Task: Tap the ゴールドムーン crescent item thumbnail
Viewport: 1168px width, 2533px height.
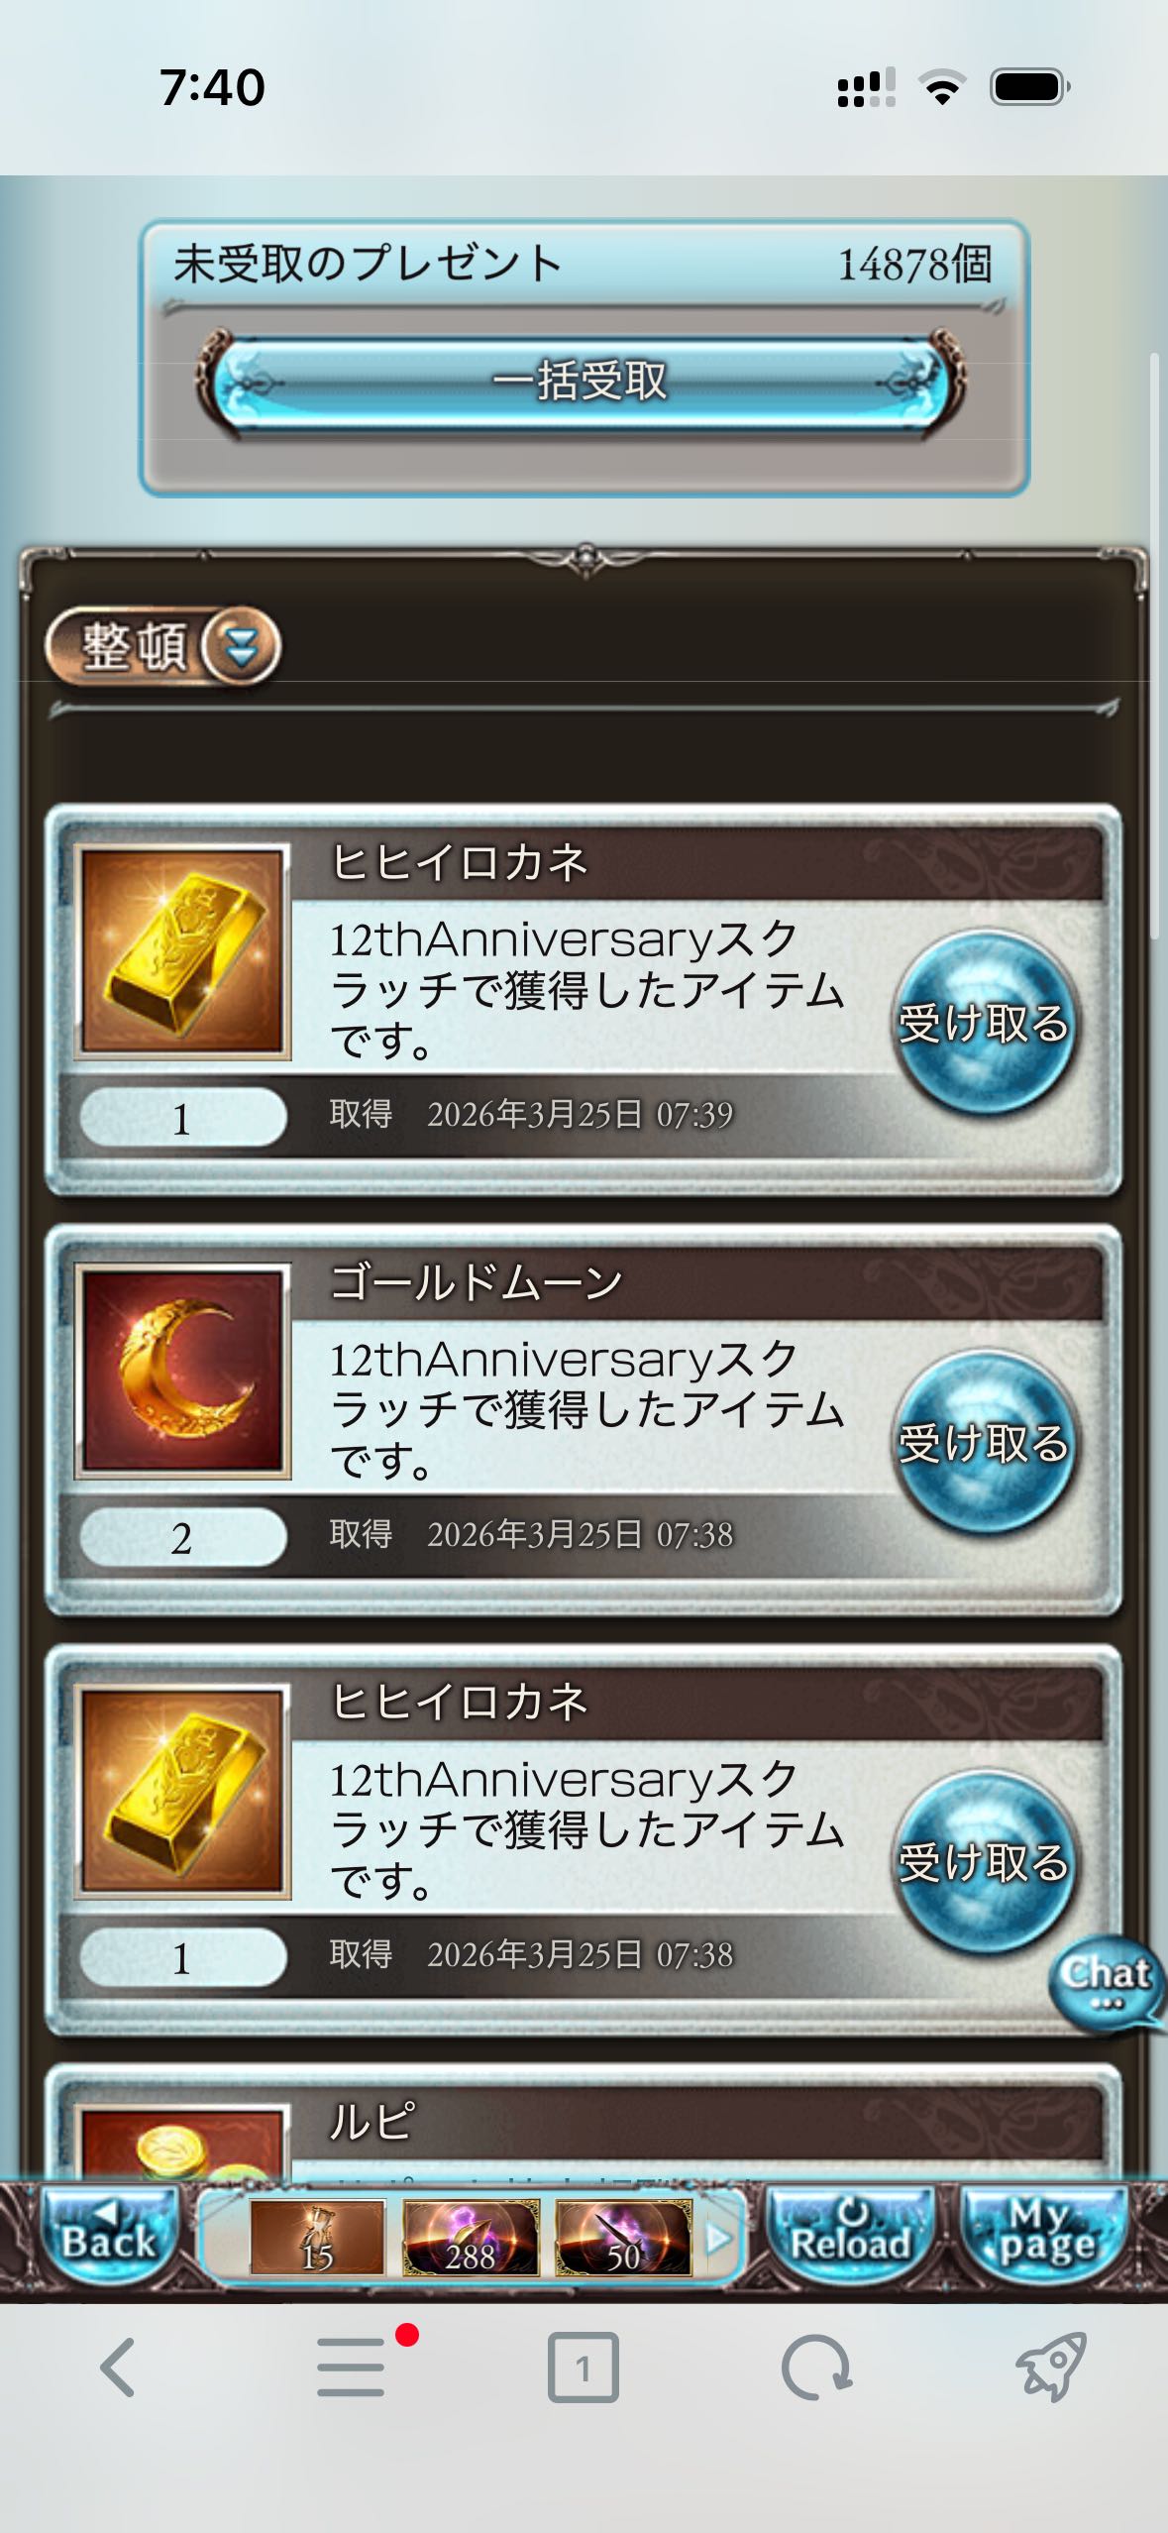Action: 182,1372
